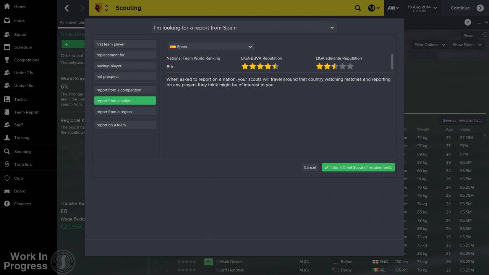Switch scouting focus to 'hot prospect'
This screenshot has width=489, height=275.
(x=125, y=76)
